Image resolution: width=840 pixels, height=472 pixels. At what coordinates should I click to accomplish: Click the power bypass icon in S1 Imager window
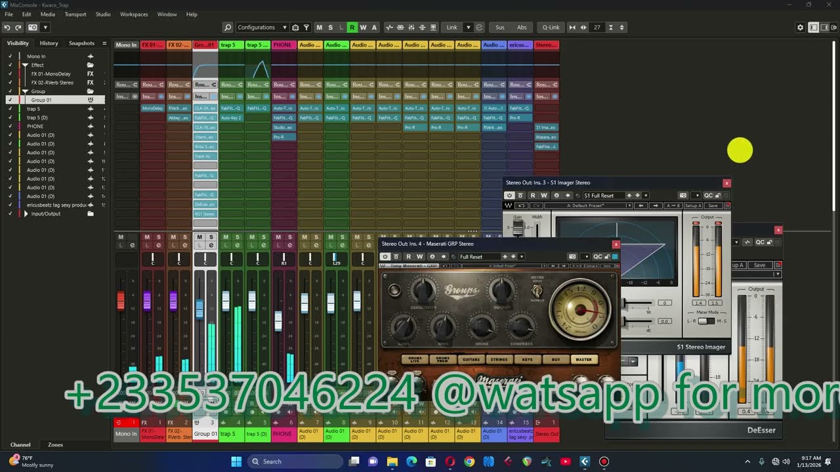click(x=509, y=195)
